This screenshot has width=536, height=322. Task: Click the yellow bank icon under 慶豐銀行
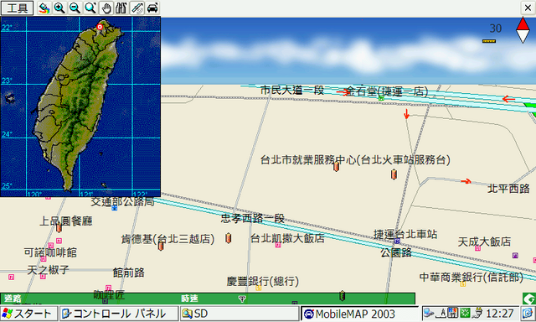point(259,288)
